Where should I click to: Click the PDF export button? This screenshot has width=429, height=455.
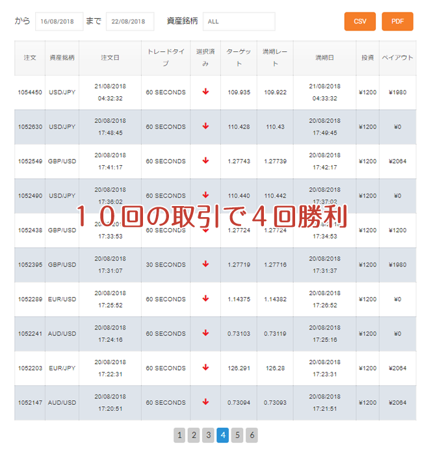click(397, 21)
